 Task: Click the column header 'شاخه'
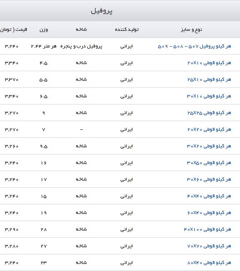click(x=81, y=30)
